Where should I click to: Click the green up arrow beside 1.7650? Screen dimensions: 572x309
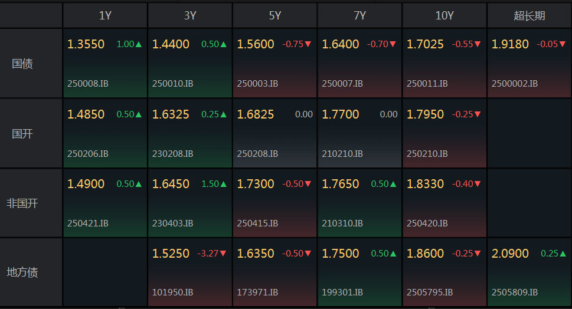click(x=393, y=184)
